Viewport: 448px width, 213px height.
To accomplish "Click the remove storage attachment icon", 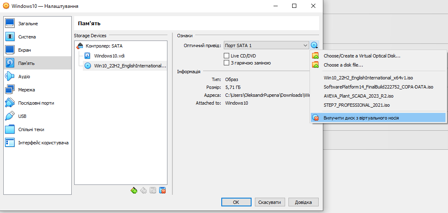I will pos(162,190).
